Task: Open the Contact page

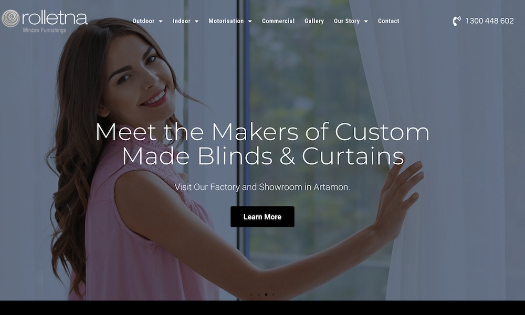Action: (388, 21)
